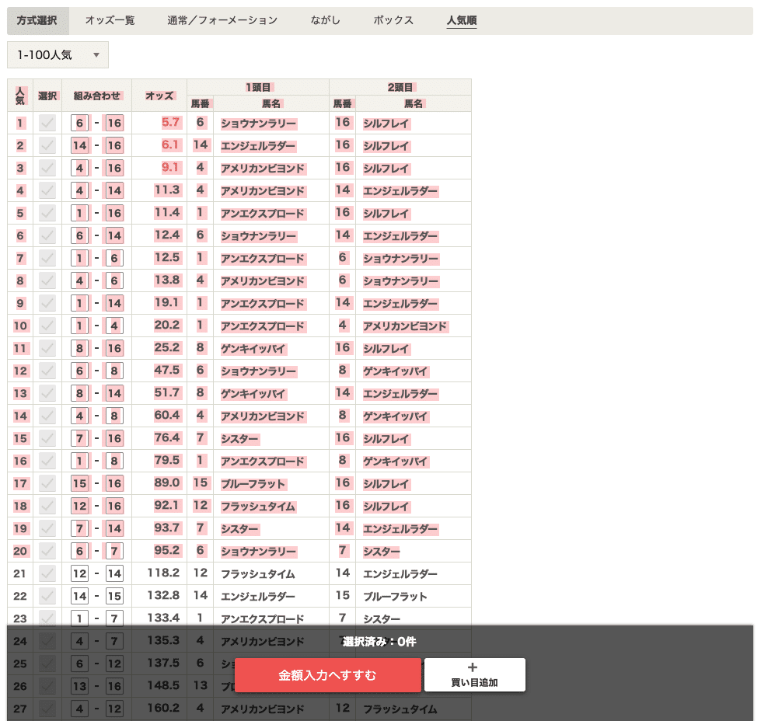The image size is (761, 721).
Task: Click ゲンキイッパイ in rank 11 row
Action: coord(253,349)
